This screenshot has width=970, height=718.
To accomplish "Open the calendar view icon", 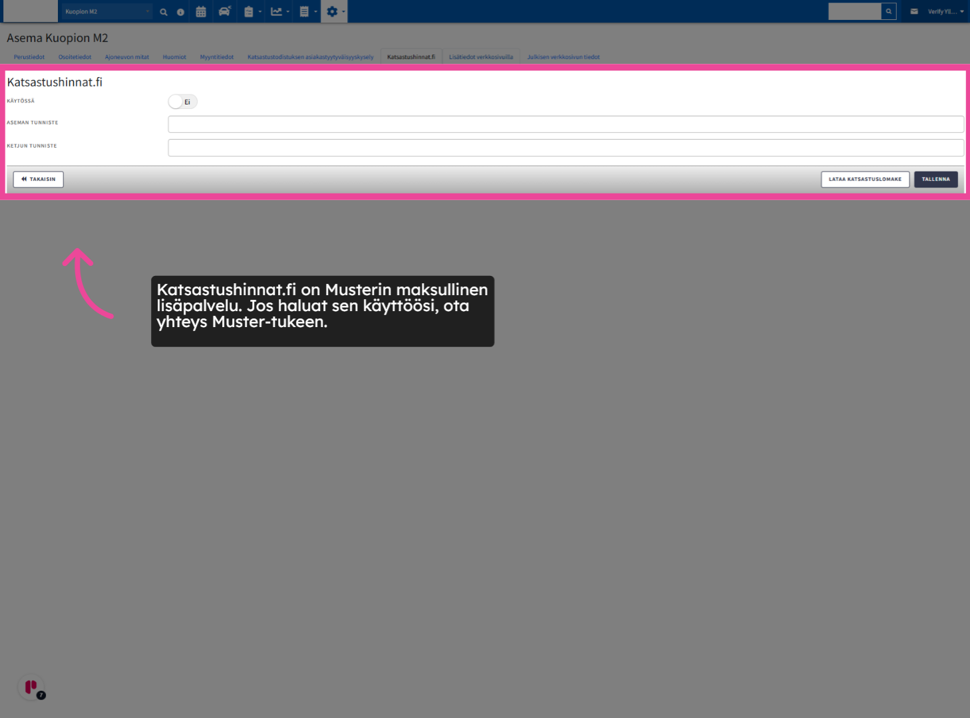I will click(x=201, y=11).
